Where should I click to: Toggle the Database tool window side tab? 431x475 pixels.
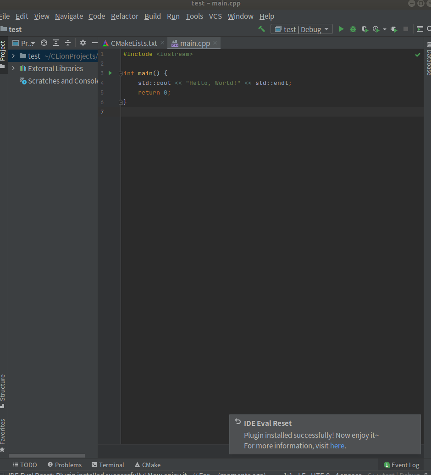428,58
